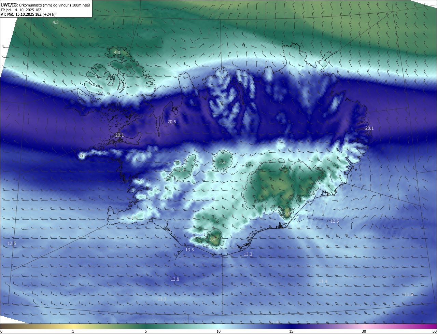
Task: Click the 20.1 label over the Breiðafjörður islands
Action: tap(119, 135)
